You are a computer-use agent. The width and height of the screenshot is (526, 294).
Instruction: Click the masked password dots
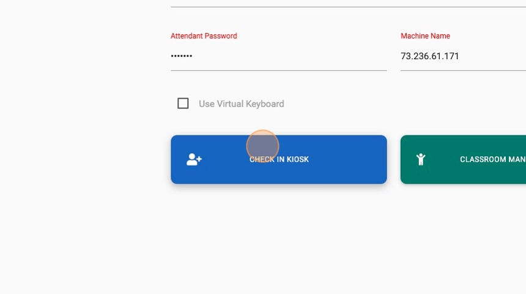182,56
